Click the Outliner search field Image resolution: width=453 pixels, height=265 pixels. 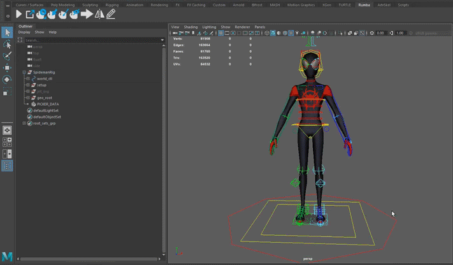pos(92,40)
